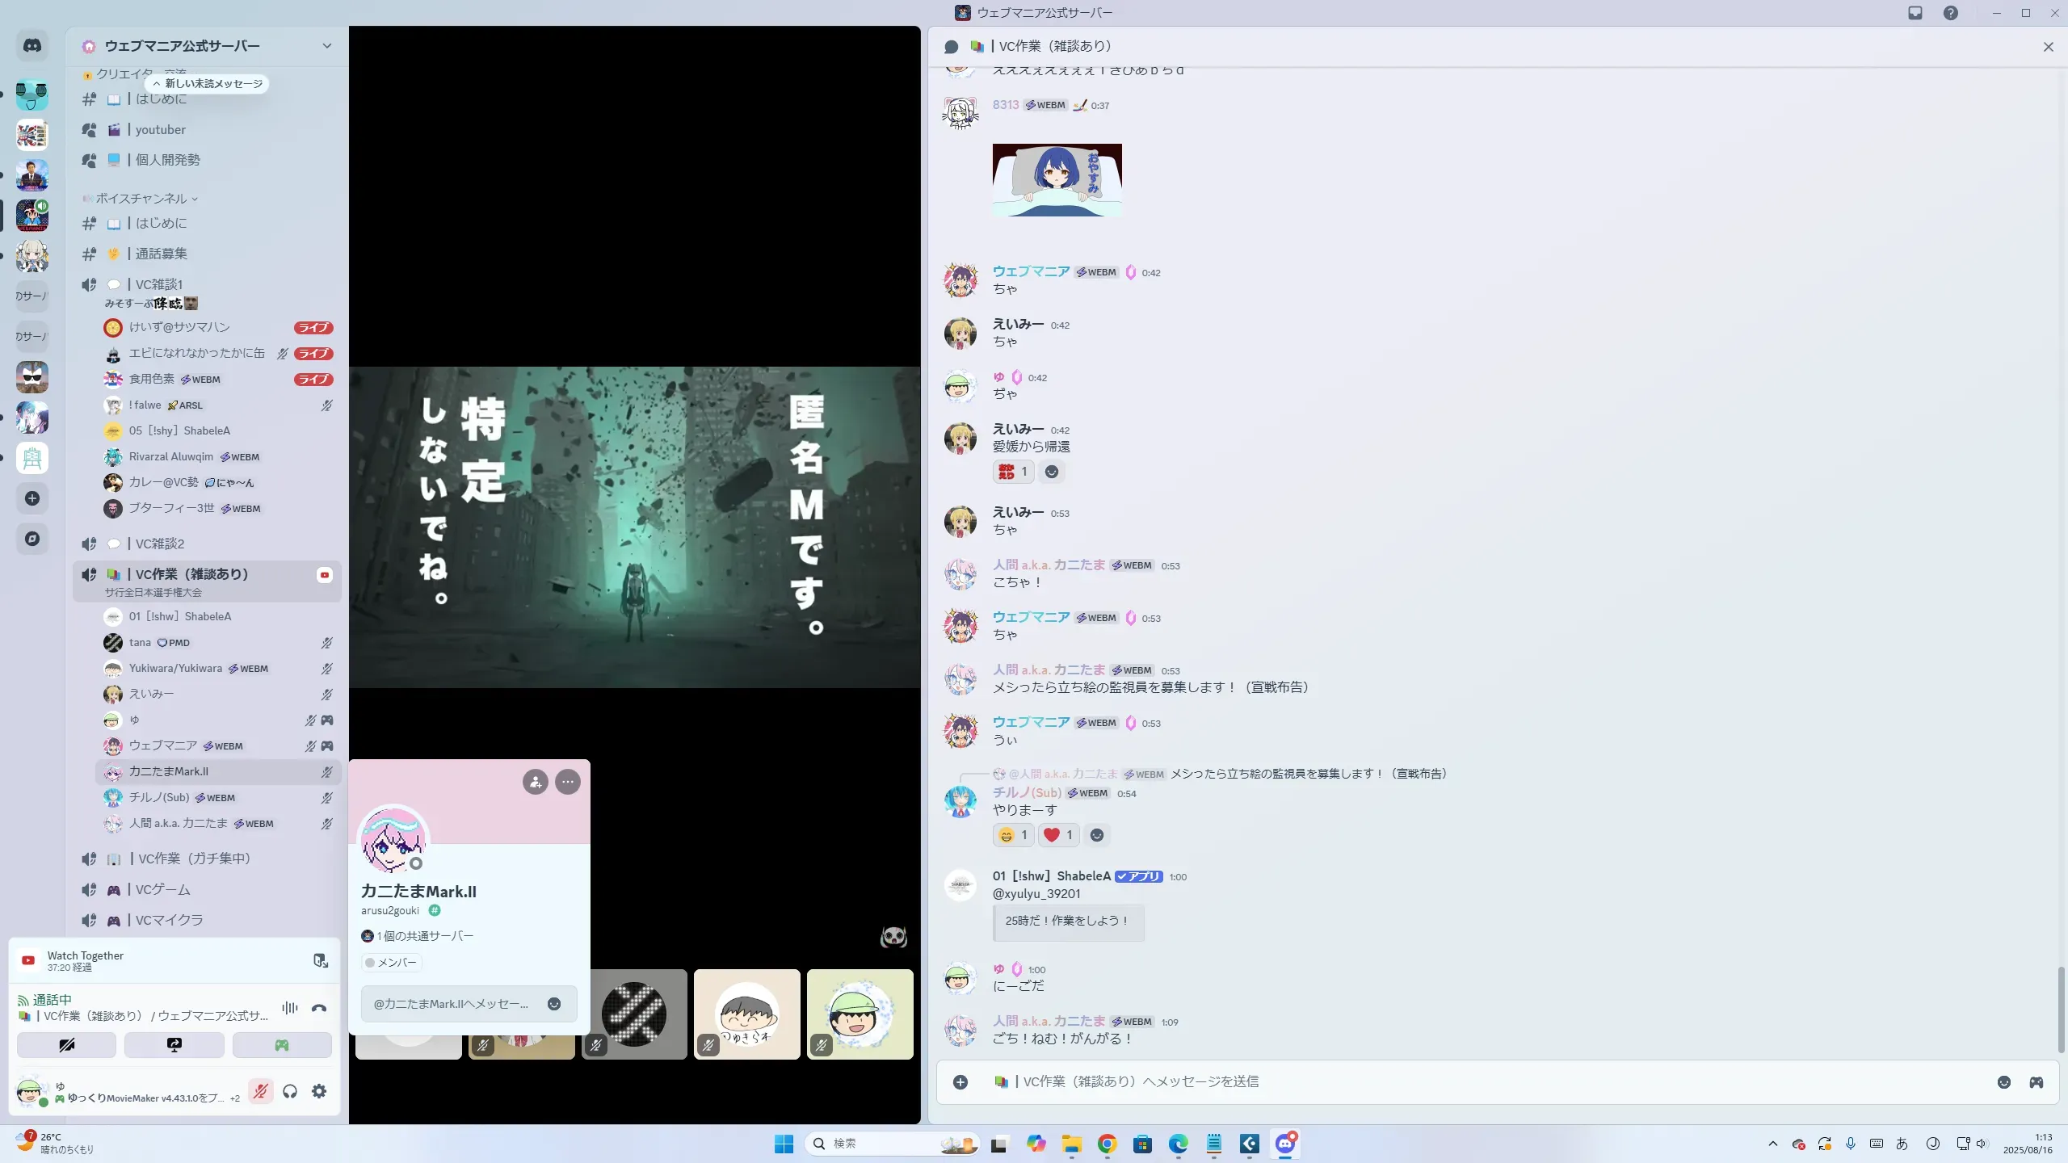Screen dimensions: 2068x1163
Task: Collapse the ボイスチャンネル category
Action: pyautogui.click(x=141, y=199)
